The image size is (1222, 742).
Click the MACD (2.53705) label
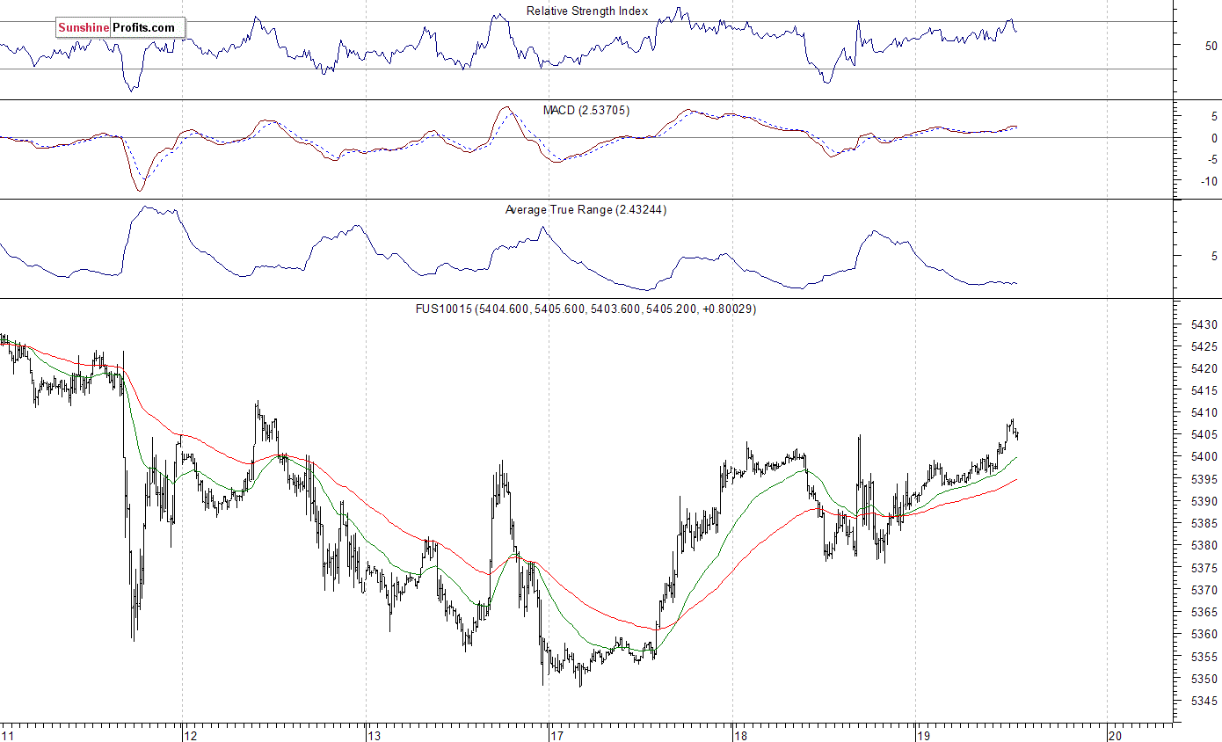(x=586, y=111)
